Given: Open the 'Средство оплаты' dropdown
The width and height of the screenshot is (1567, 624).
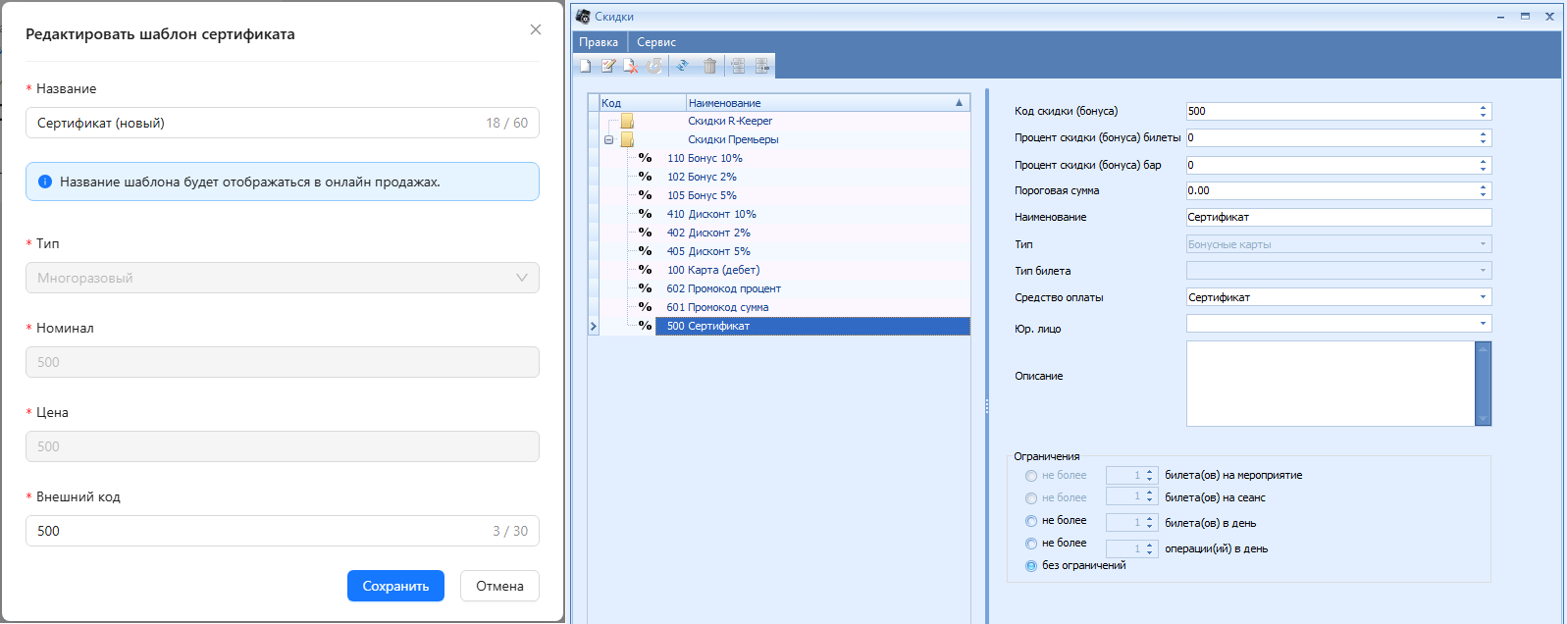Looking at the screenshot, I should [x=1483, y=297].
